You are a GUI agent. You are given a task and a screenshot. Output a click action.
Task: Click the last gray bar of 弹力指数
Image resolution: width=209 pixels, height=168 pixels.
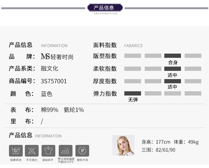point(193,93)
